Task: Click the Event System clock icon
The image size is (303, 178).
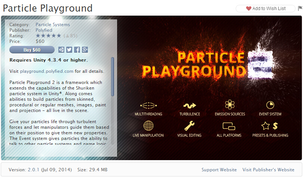Action: point(270,105)
